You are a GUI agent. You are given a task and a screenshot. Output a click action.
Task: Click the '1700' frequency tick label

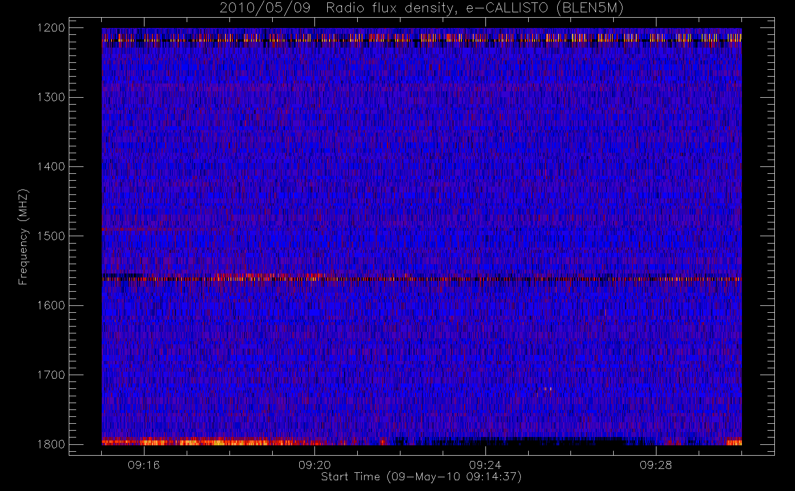pos(51,375)
